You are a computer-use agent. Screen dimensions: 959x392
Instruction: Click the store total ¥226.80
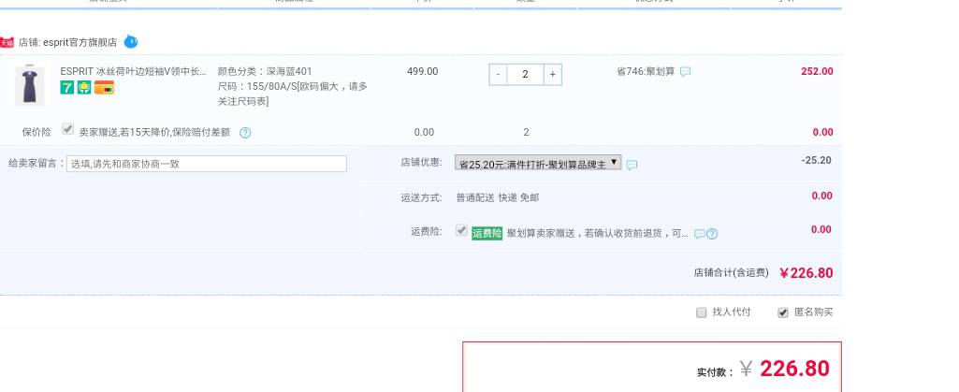point(806,273)
